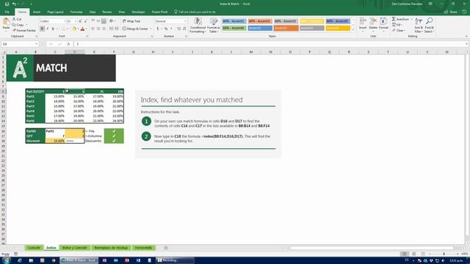Open the Name Box dropdown arrow
Image resolution: width=470 pixels, height=264 pixels.
click(x=36, y=44)
